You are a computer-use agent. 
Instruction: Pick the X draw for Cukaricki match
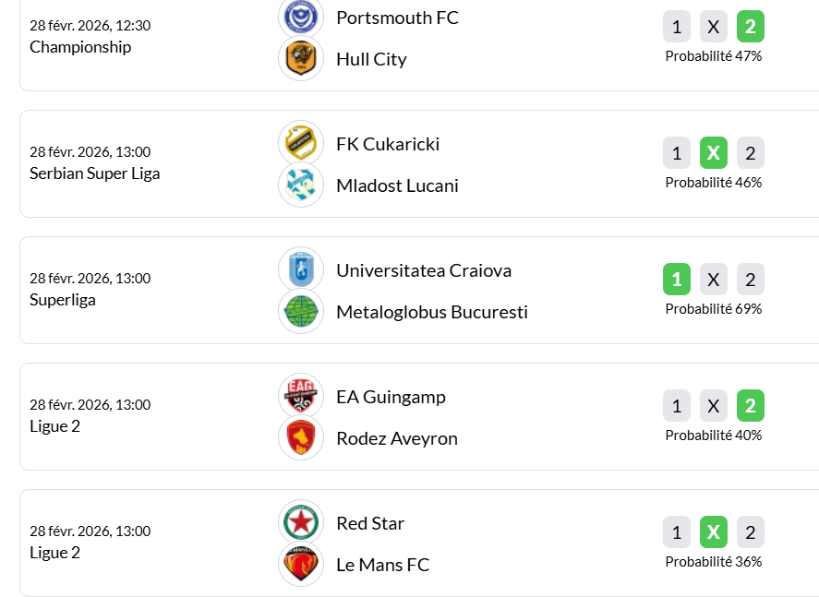click(714, 153)
